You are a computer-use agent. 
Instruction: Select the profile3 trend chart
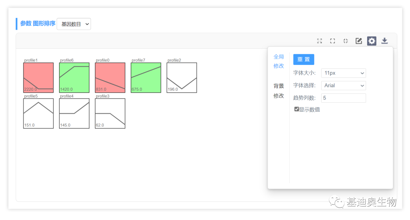110,114
